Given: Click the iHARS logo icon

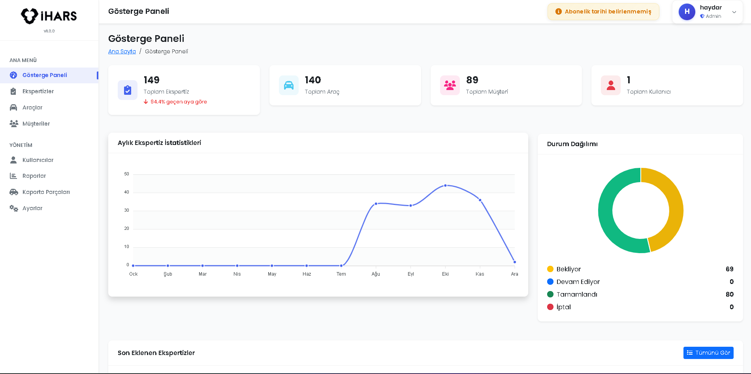Looking at the screenshot, I should coord(30,16).
